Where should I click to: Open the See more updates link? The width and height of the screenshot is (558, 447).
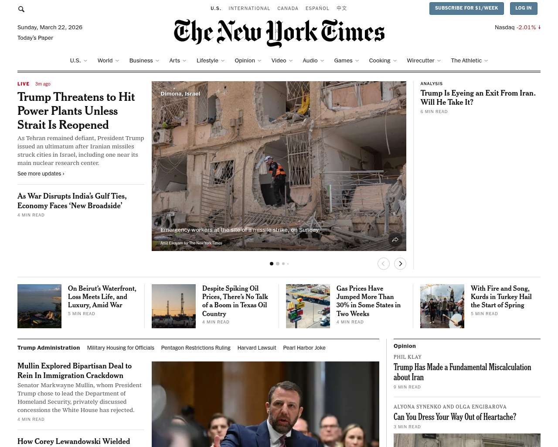(41, 174)
